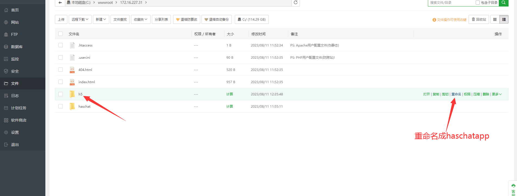Open the 首页 home sidebar item

pyautogui.click(x=23, y=10)
